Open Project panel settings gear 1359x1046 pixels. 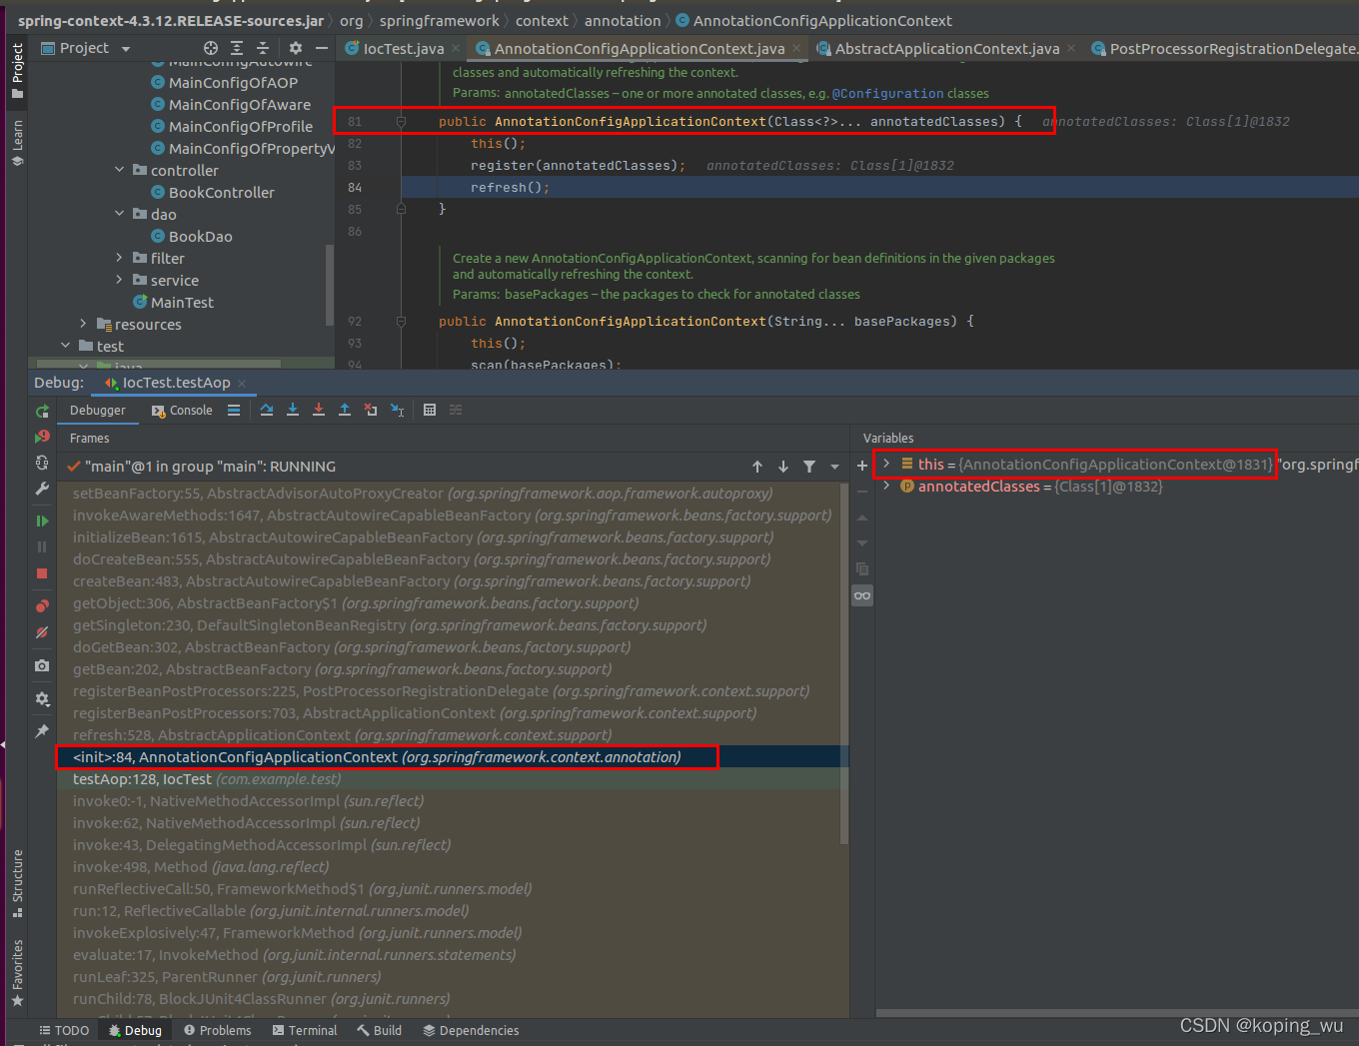point(296,48)
